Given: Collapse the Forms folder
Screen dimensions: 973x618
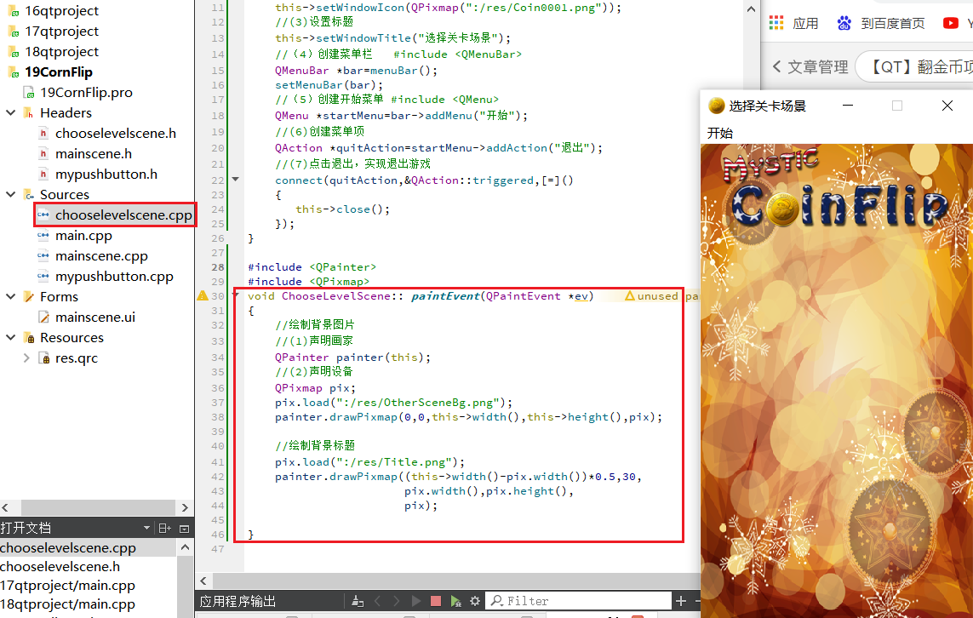Looking at the screenshot, I should [10, 296].
